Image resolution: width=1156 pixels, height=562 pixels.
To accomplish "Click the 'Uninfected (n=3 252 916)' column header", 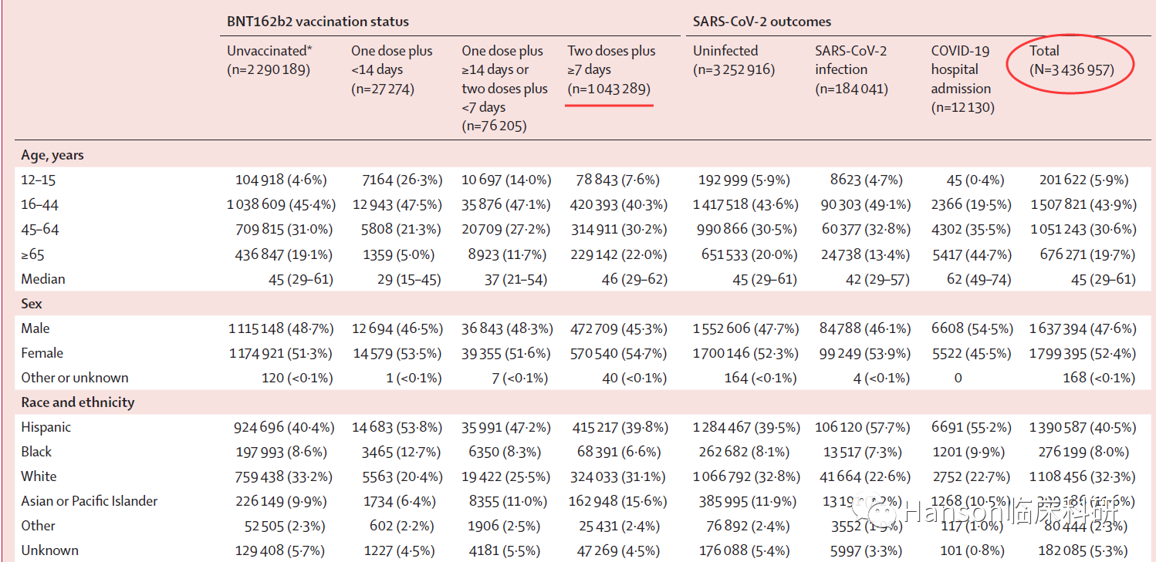I will click(733, 60).
